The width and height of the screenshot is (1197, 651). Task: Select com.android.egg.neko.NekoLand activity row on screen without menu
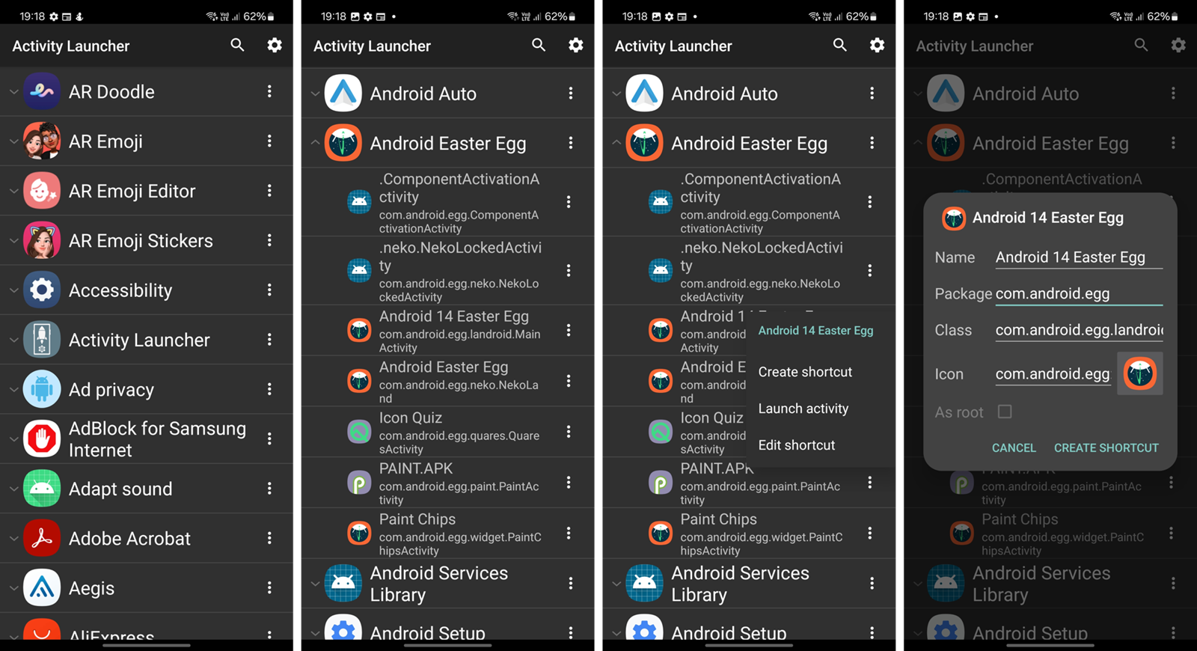448,382
